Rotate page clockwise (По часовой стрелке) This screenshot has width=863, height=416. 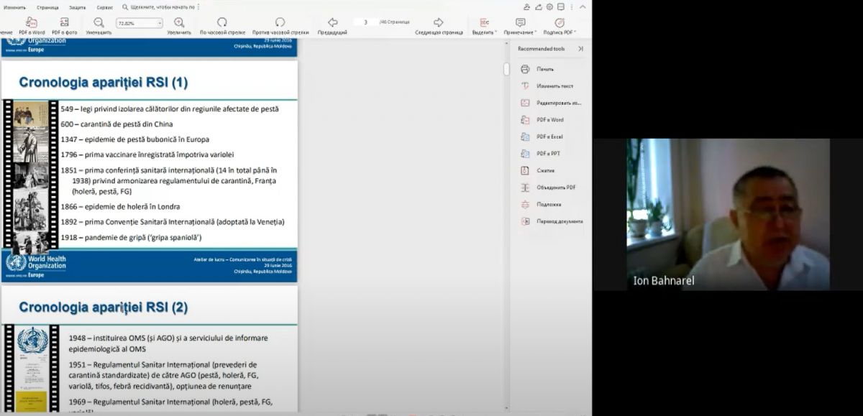222,22
